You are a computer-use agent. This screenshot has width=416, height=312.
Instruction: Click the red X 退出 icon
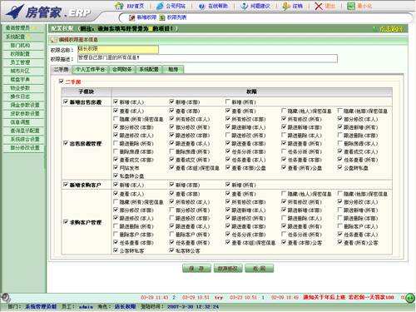[319, 6]
